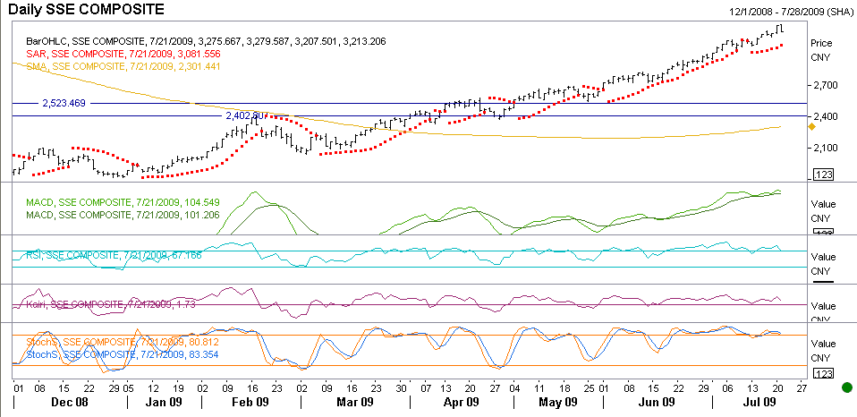The image size is (857, 417).
Task: Click the 2,402.807 horizontal level label
Action: point(246,115)
